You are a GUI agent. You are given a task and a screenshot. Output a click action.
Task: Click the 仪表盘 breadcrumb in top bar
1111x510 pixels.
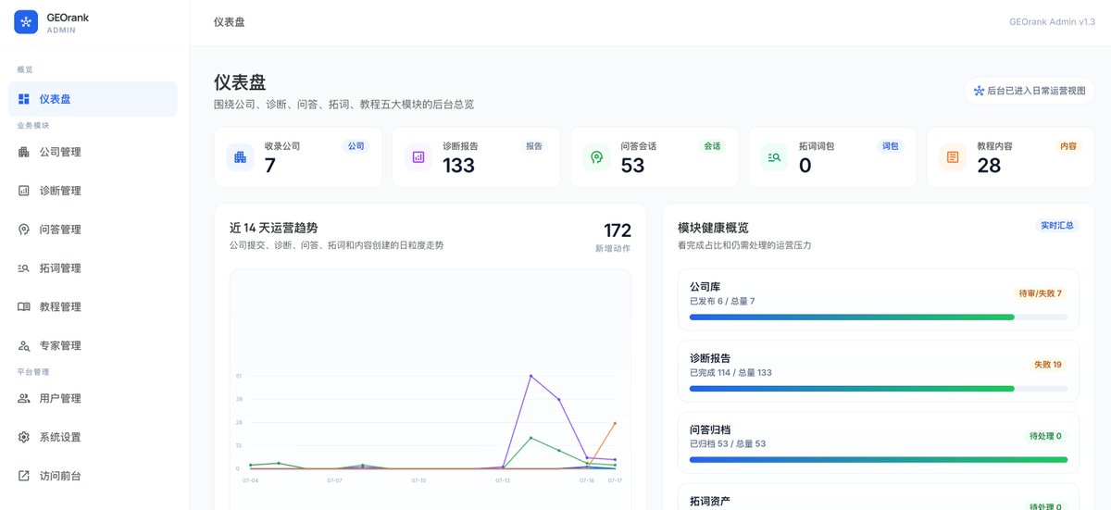tap(230, 22)
